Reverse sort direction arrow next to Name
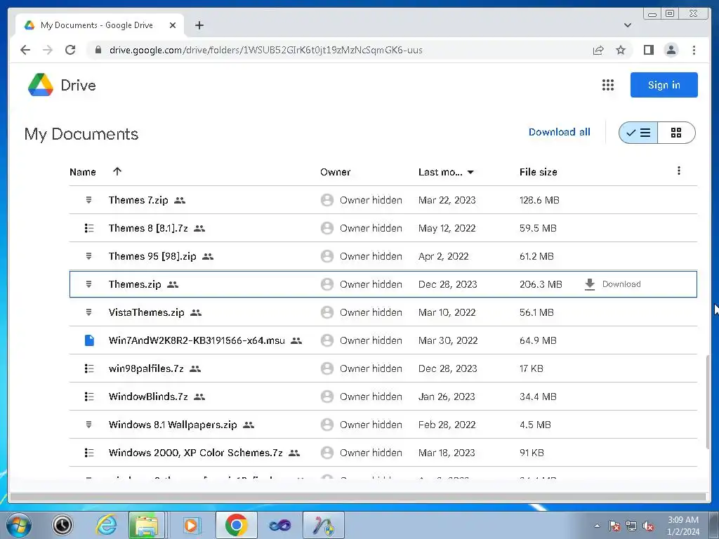 (x=117, y=171)
